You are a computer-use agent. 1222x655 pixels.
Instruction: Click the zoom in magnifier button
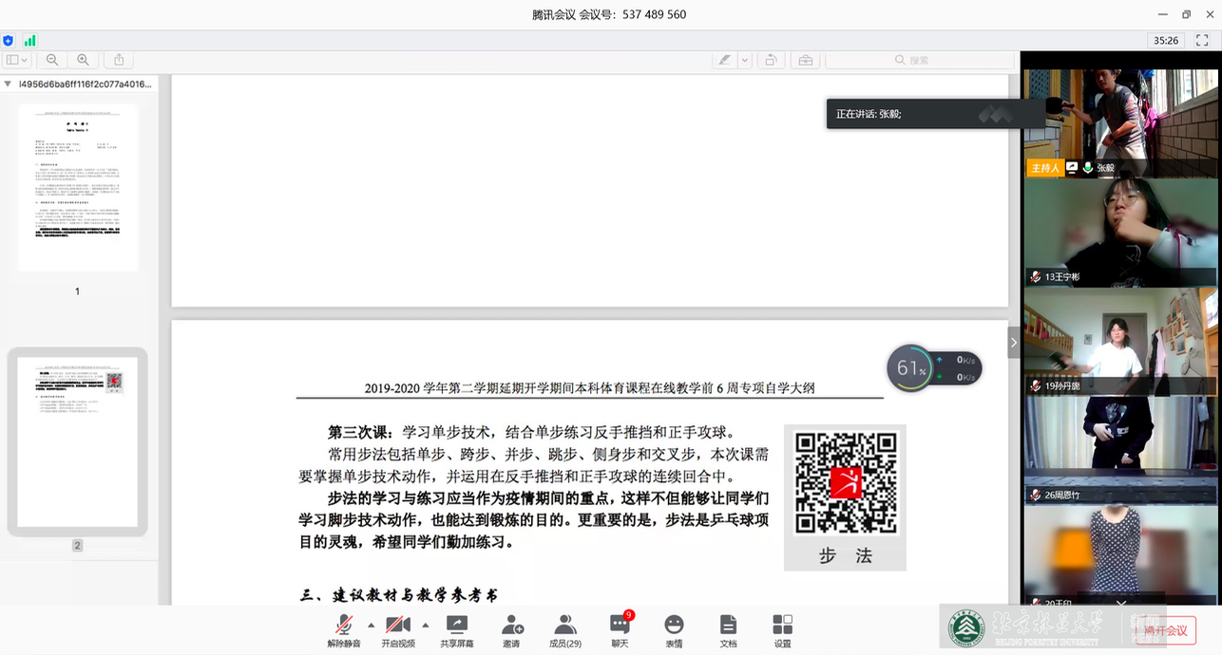(84, 60)
